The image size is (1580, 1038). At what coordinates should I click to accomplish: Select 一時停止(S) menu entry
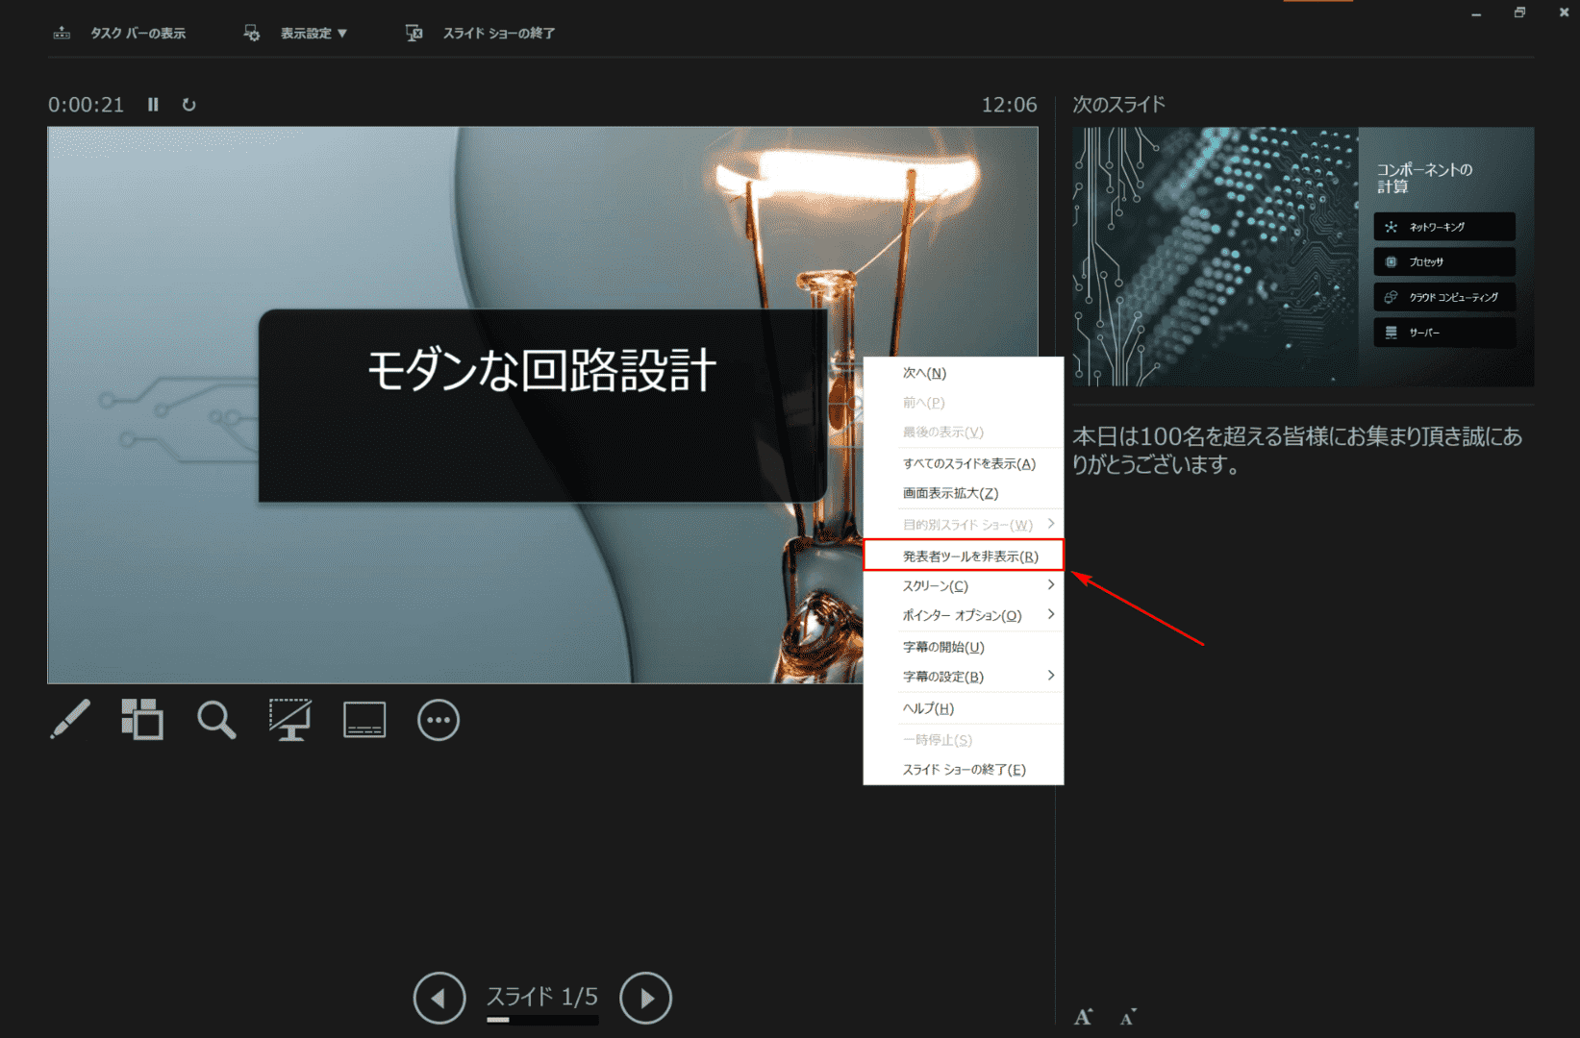click(964, 739)
